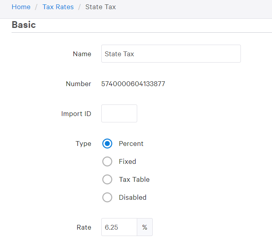Image resolution: width=272 pixels, height=242 pixels.
Task: Click the 'Disabled' option label text
Action: [x=132, y=197]
